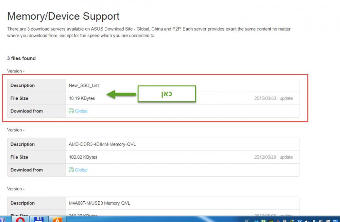Click Download from label in AMD-DDR3 table

[x=27, y=170]
